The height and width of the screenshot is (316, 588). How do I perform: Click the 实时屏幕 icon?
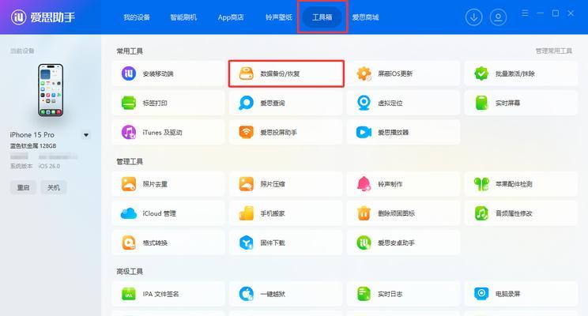(481, 103)
